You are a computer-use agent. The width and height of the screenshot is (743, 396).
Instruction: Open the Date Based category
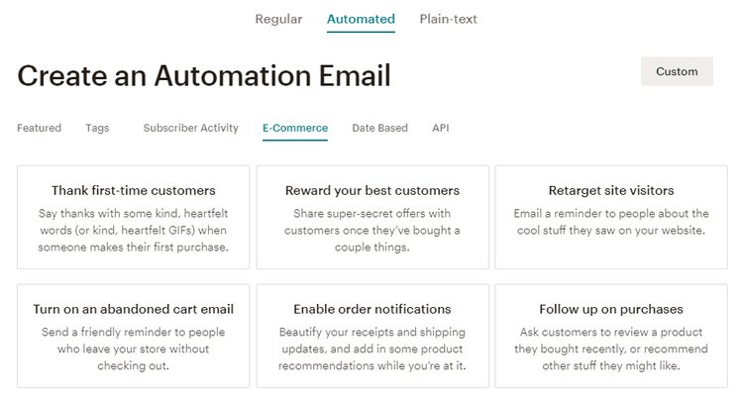[379, 128]
